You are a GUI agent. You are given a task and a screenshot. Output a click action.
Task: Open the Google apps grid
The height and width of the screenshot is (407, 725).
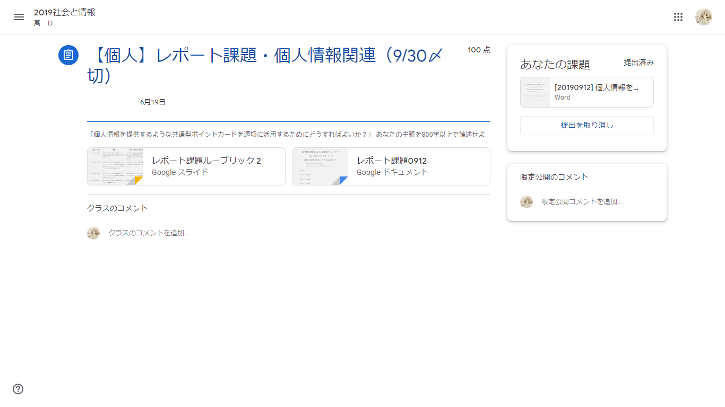click(678, 17)
